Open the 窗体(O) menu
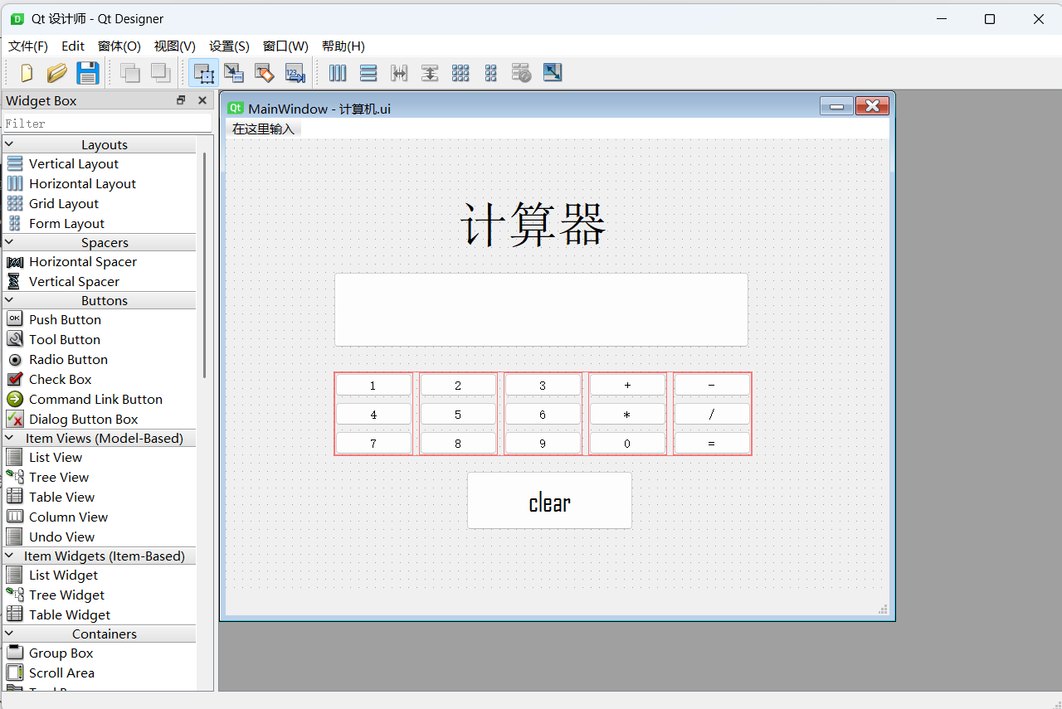This screenshot has height=709, width=1062. (x=119, y=46)
